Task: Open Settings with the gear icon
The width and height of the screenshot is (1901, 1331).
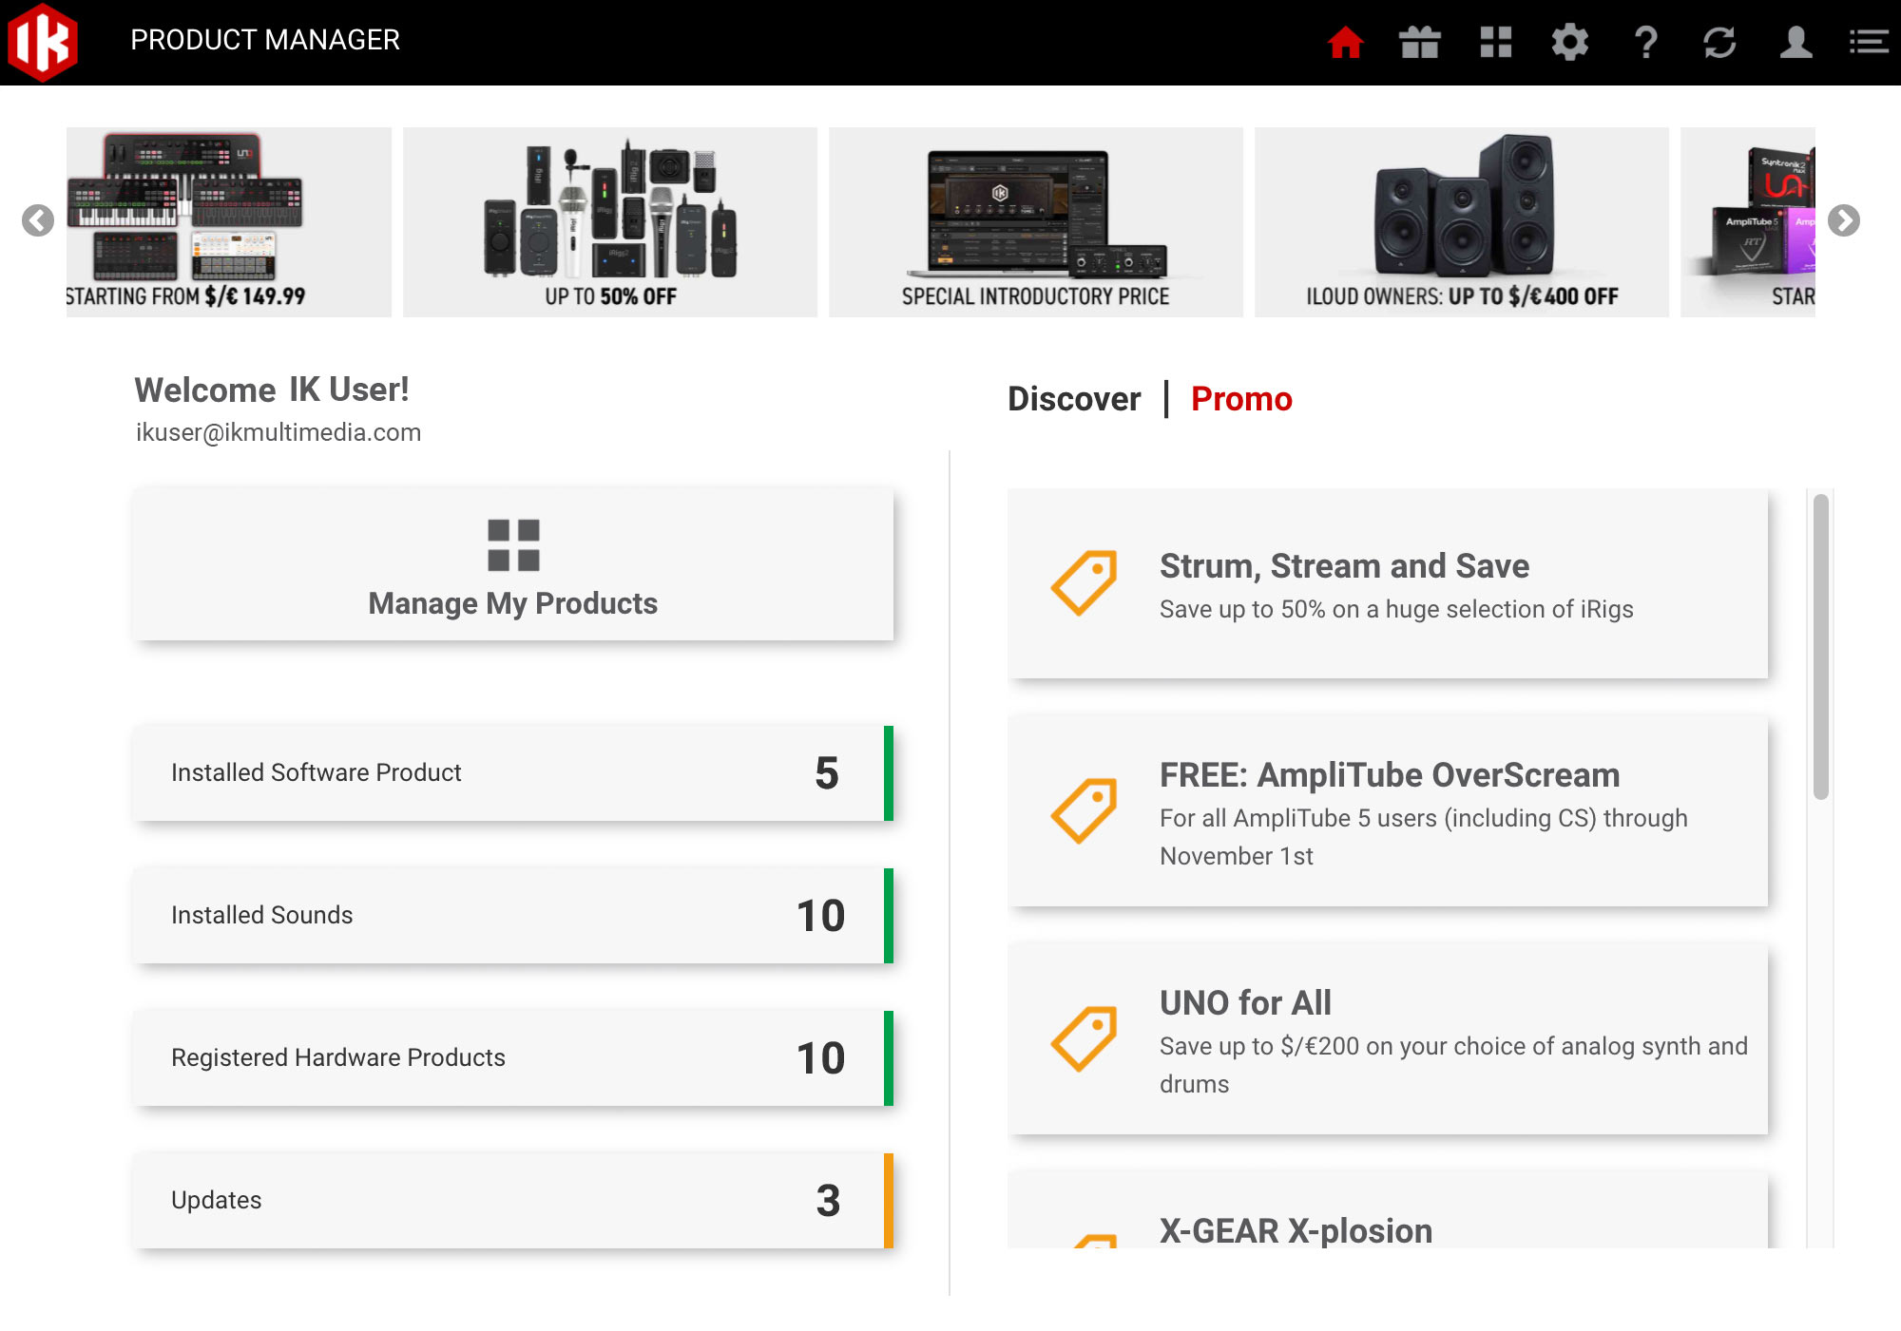Action: click(x=1570, y=42)
